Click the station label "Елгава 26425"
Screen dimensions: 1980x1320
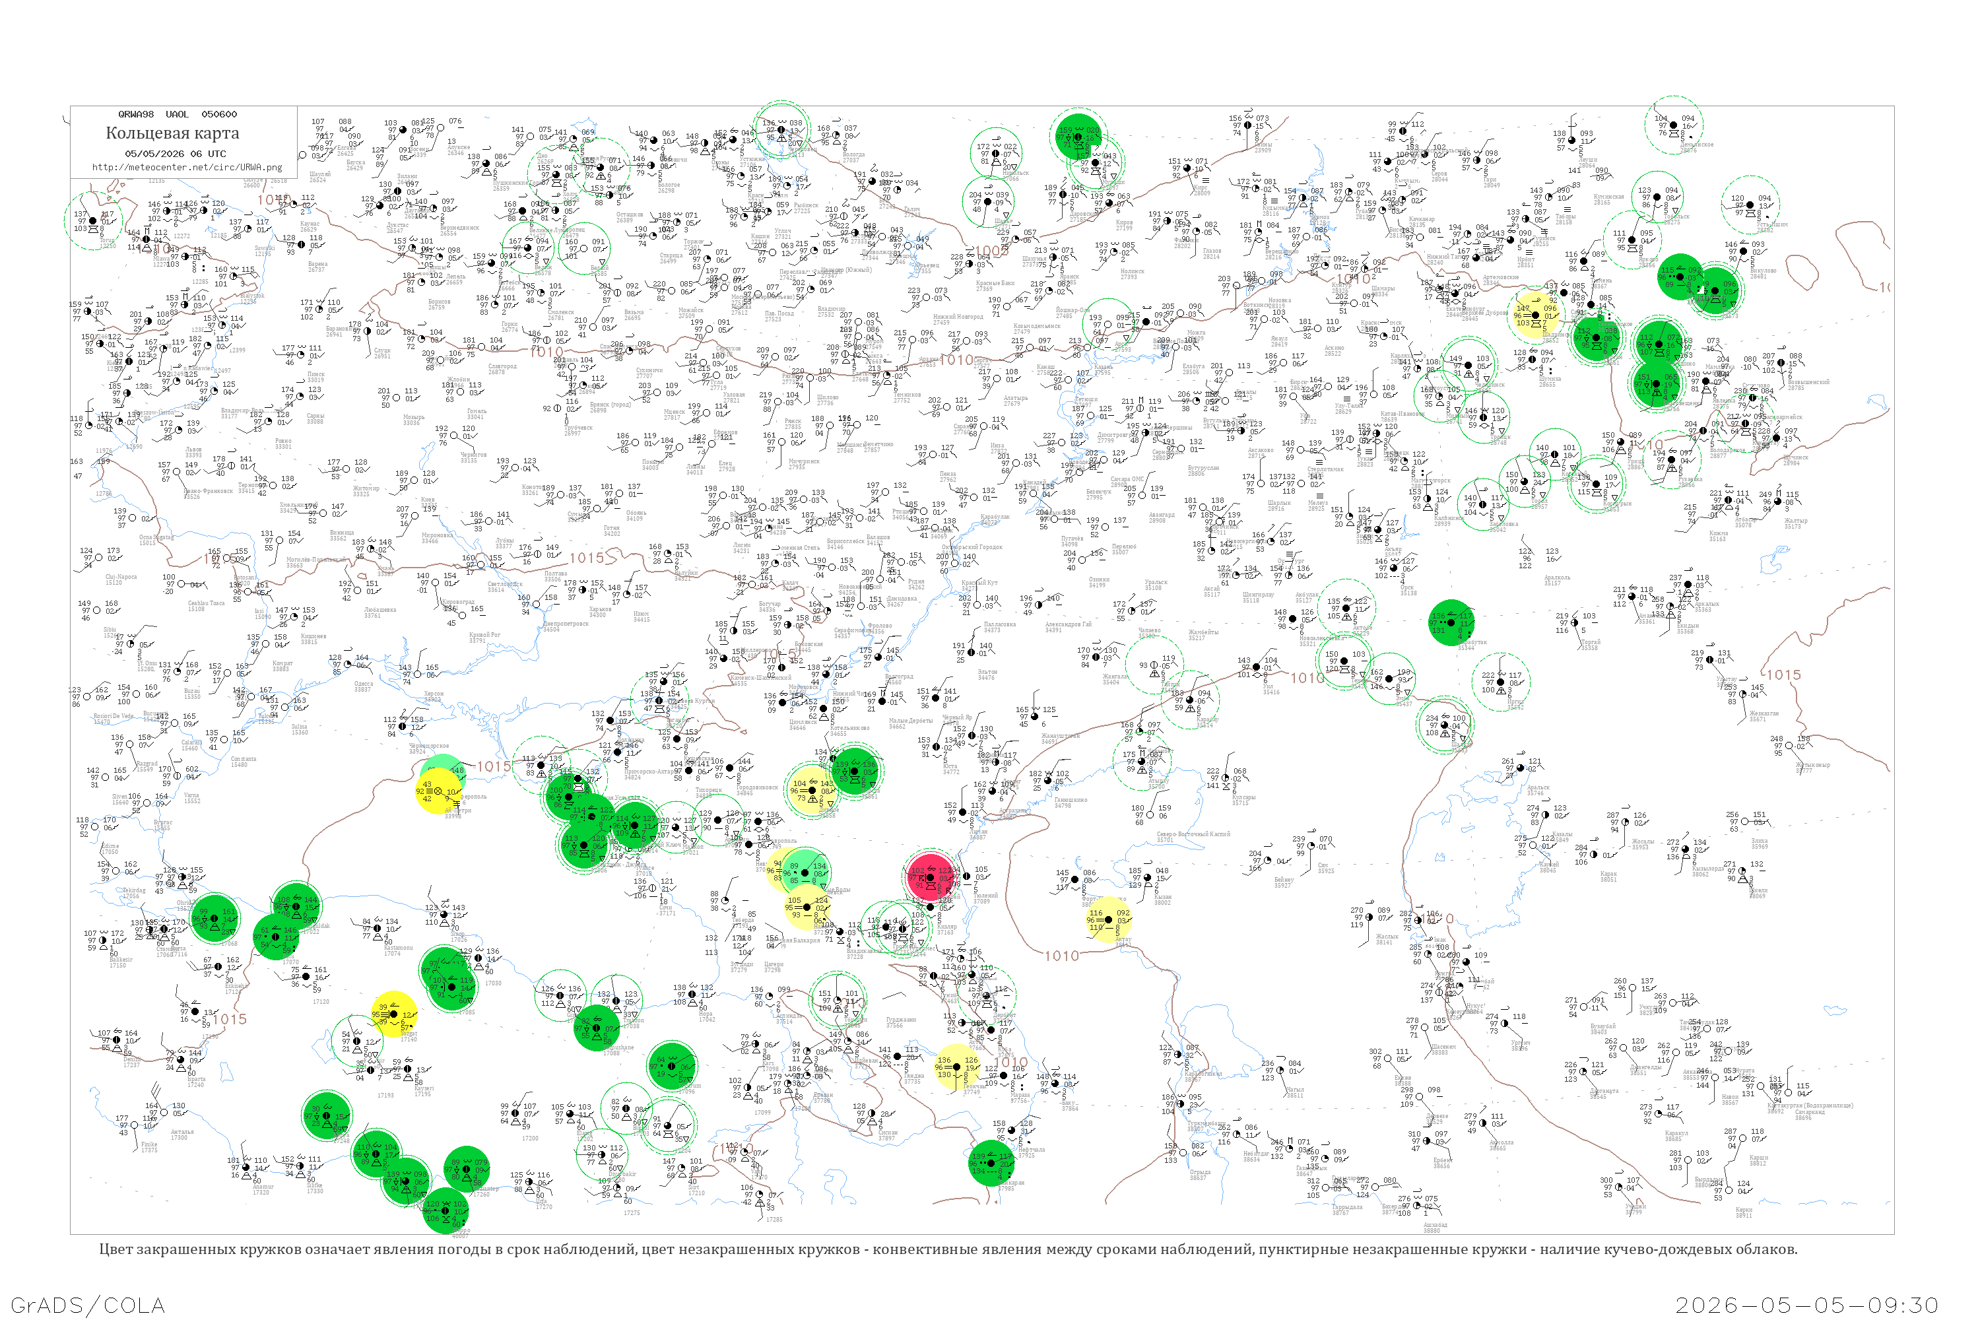click(x=346, y=150)
